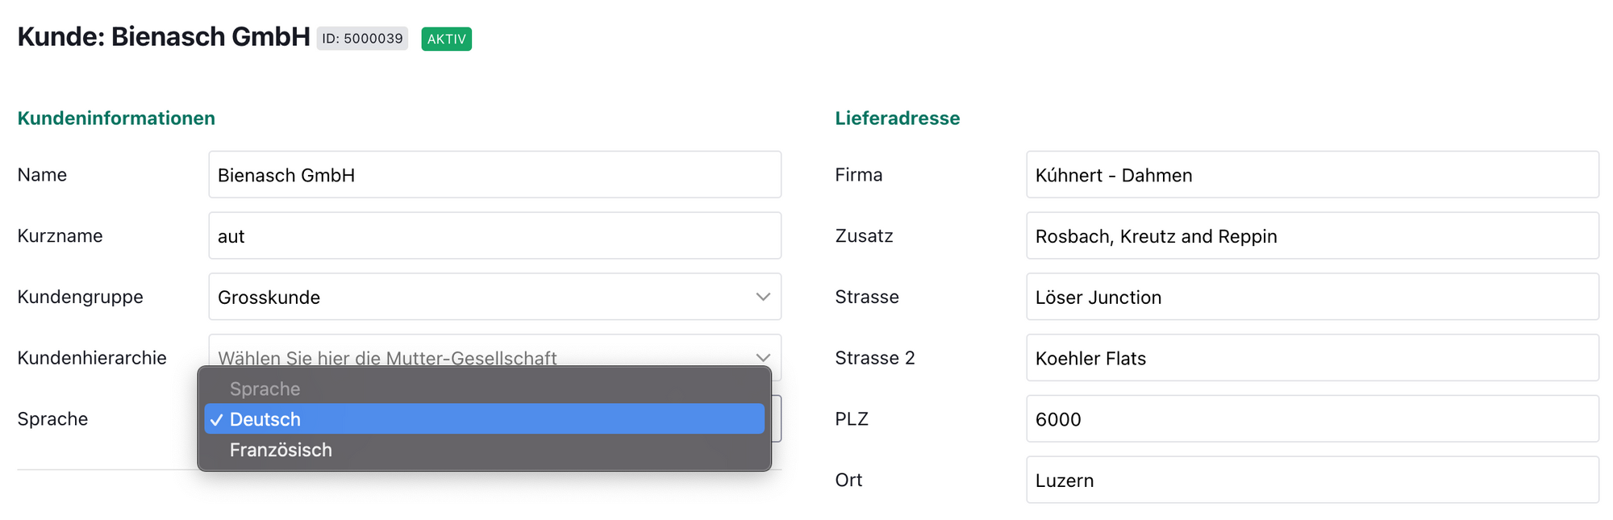Click the Name field with Bienasch GmbH

point(494,175)
